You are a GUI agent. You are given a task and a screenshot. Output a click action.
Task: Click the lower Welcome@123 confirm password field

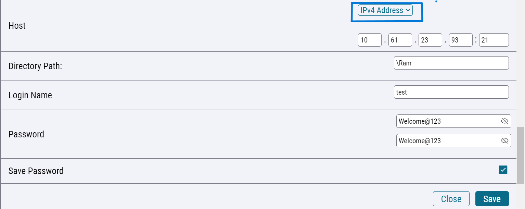pos(454,140)
